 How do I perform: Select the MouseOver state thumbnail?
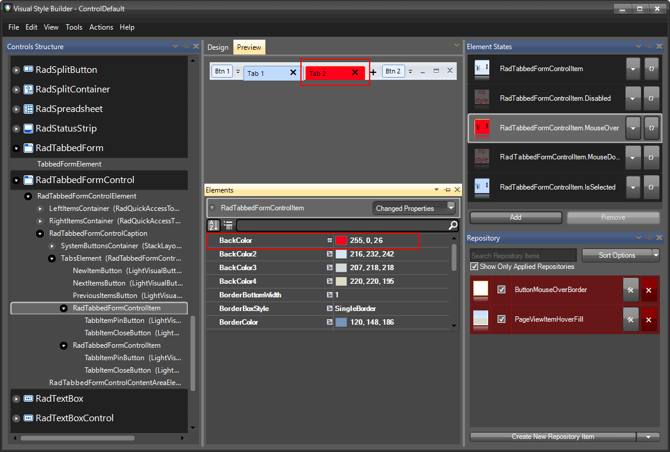(x=482, y=128)
